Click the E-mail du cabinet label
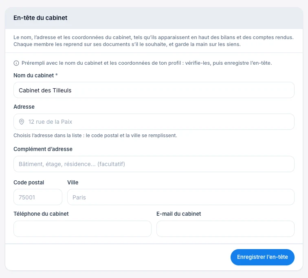The width and height of the screenshot is (308, 278). pos(178,214)
